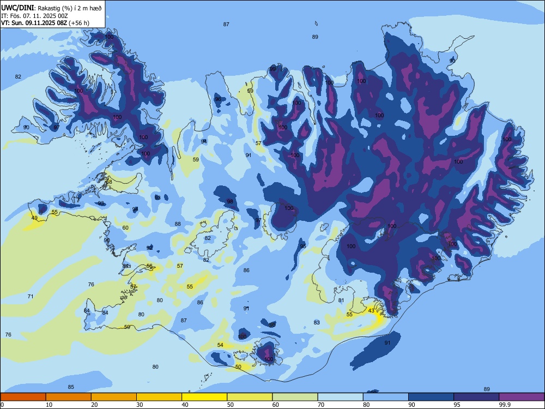Pick the 50–60 pale yellow legend swatch
This screenshot has width=545, height=409.
pos(250,397)
